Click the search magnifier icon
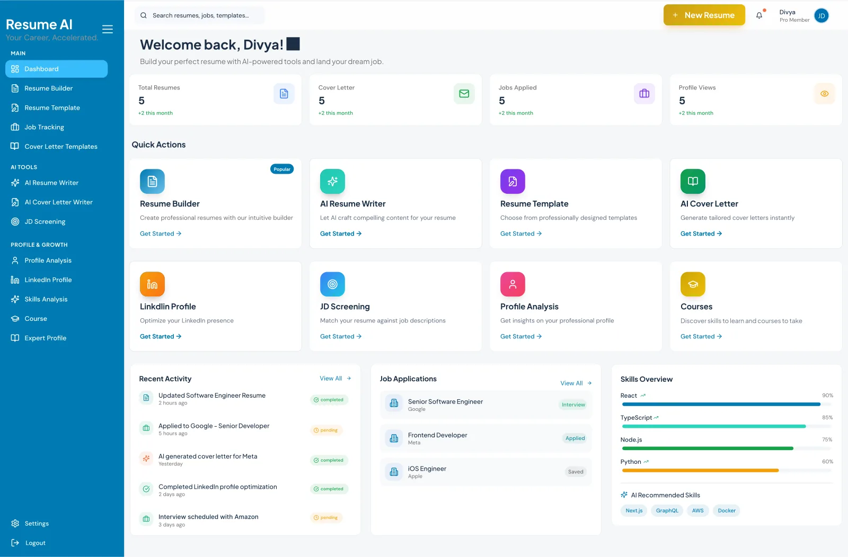This screenshot has height=557, width=848. [143, 15]
